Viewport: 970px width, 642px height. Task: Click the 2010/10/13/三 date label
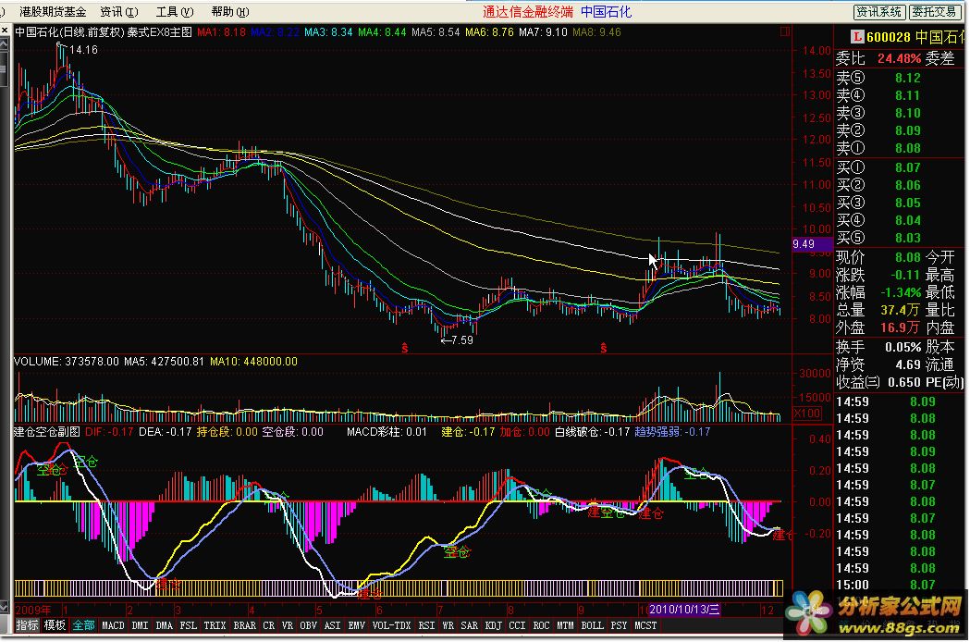683,610
